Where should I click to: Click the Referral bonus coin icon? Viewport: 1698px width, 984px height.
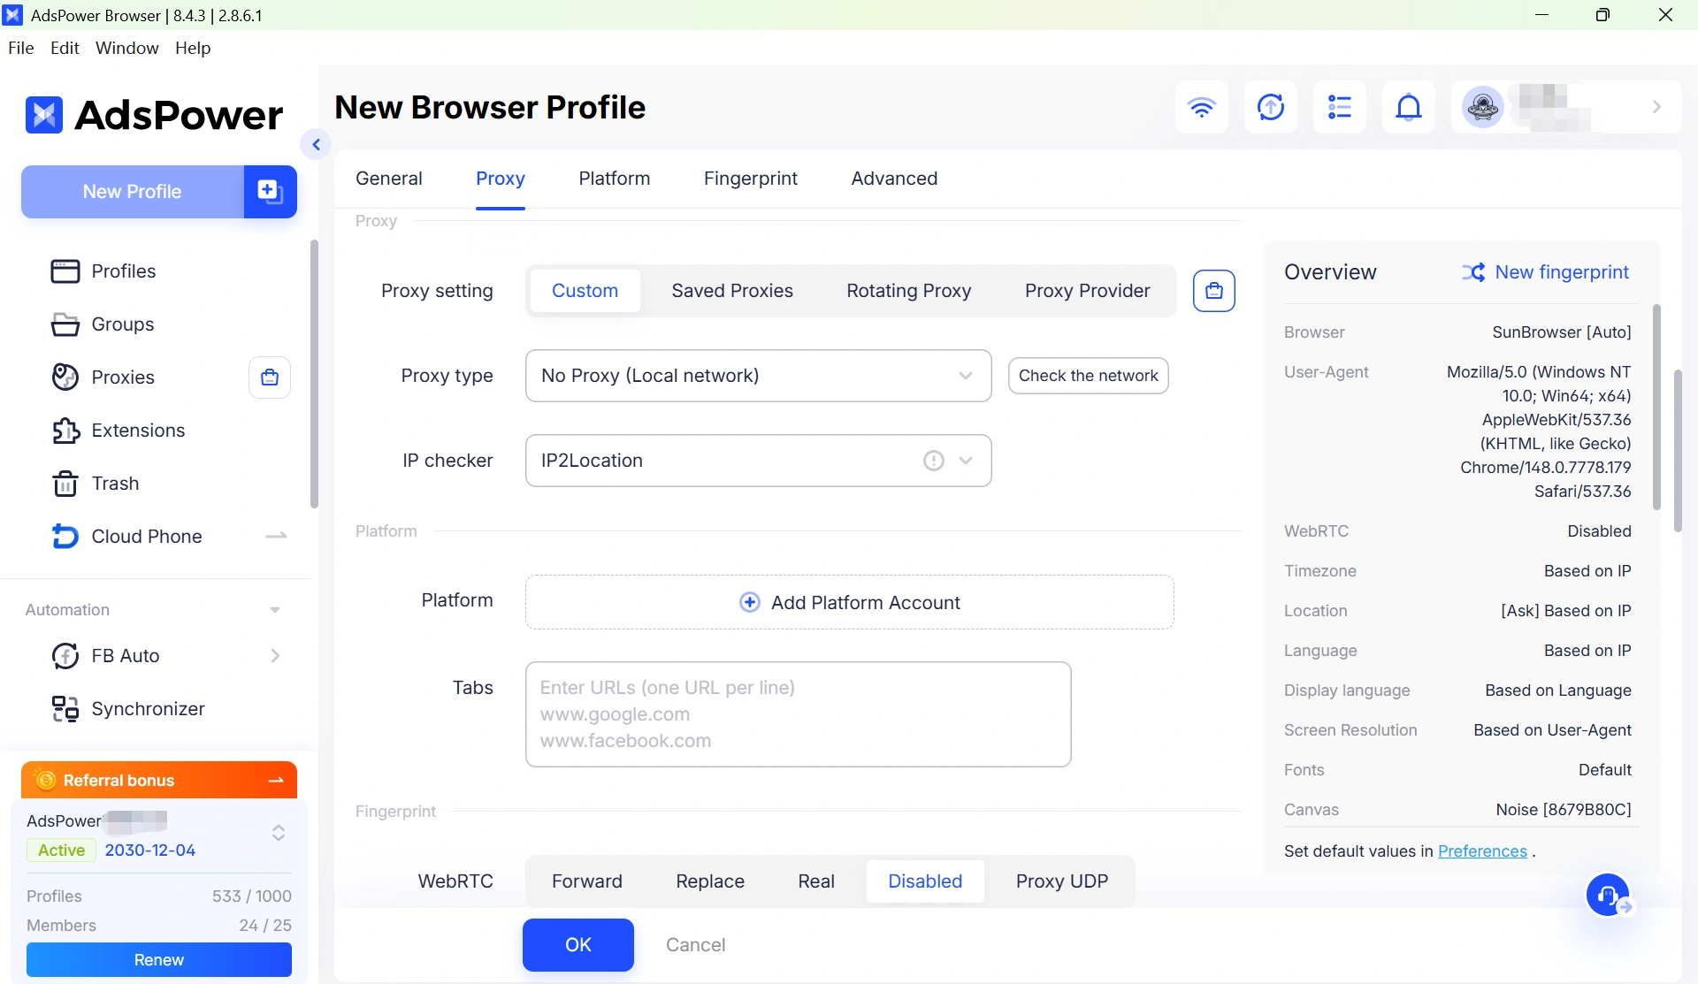44,780
